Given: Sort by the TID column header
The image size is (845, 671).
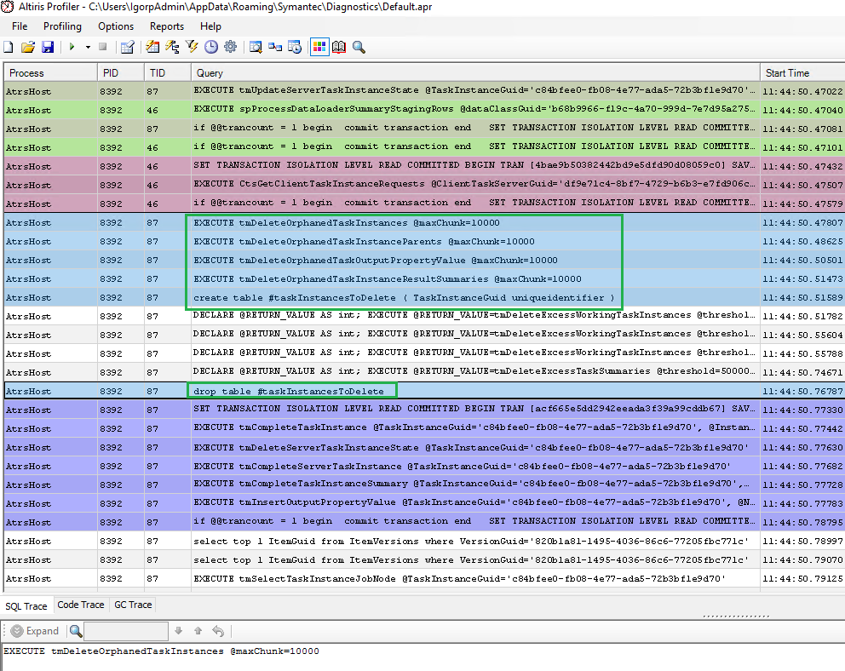Looking at the screenshot, I should pyautogui.click(x=168, y=72).
